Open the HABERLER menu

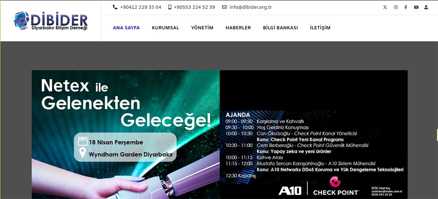pos(238,28)
